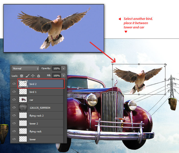Click the 'flying rock 2' layer name
Screen dimensions: 179x153
click(x=37, y=116)
